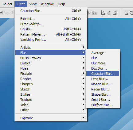Viewport: 133px width, 130px height.
Task: Click the Align Horizontal Centers icon
Action: [x=109, y=13]
